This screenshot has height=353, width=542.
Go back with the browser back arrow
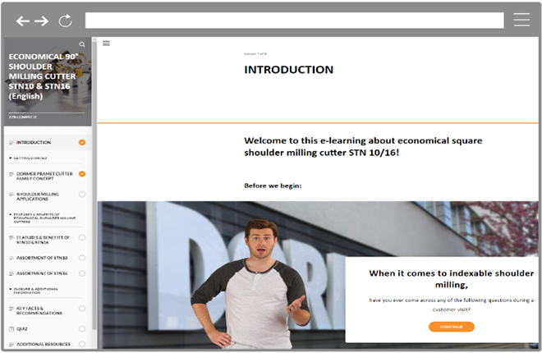[23, 21]
